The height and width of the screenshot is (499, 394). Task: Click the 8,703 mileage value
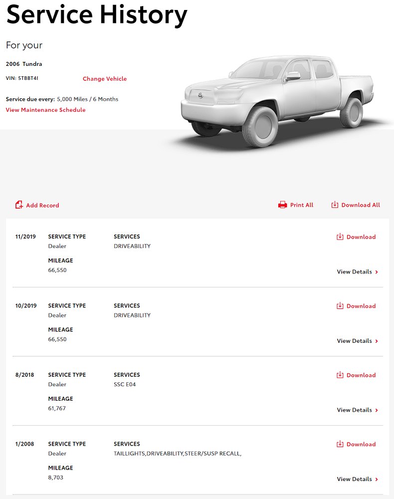(x=56, y=477)
